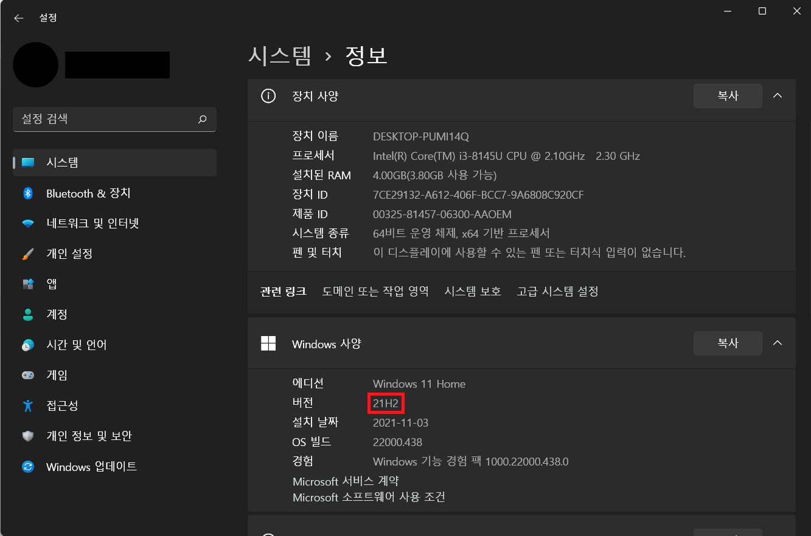Viewport: 811px width, 536px height.
Task: Collapse the 장치 사양 section chevron
Action: [x=778, y=96]
